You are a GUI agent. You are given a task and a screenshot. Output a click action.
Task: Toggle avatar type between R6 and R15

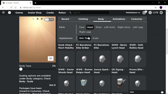49,20
